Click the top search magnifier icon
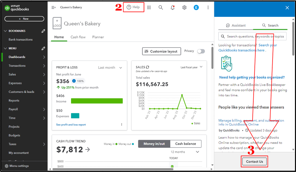 tap(161, 7)
